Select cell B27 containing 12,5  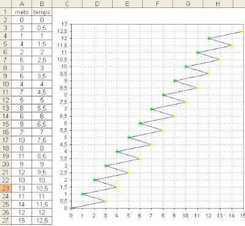(42, 220)
